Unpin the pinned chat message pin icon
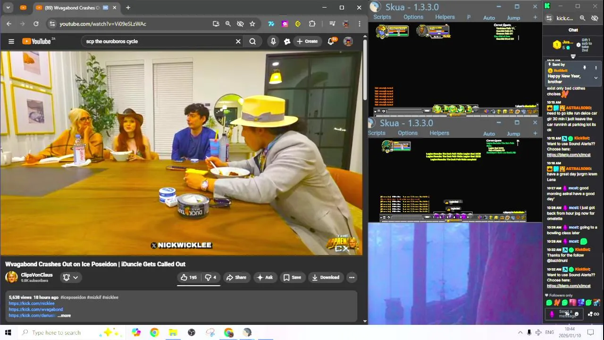Image resolution: width=604 pixels, height=340 pixels. 584,68
